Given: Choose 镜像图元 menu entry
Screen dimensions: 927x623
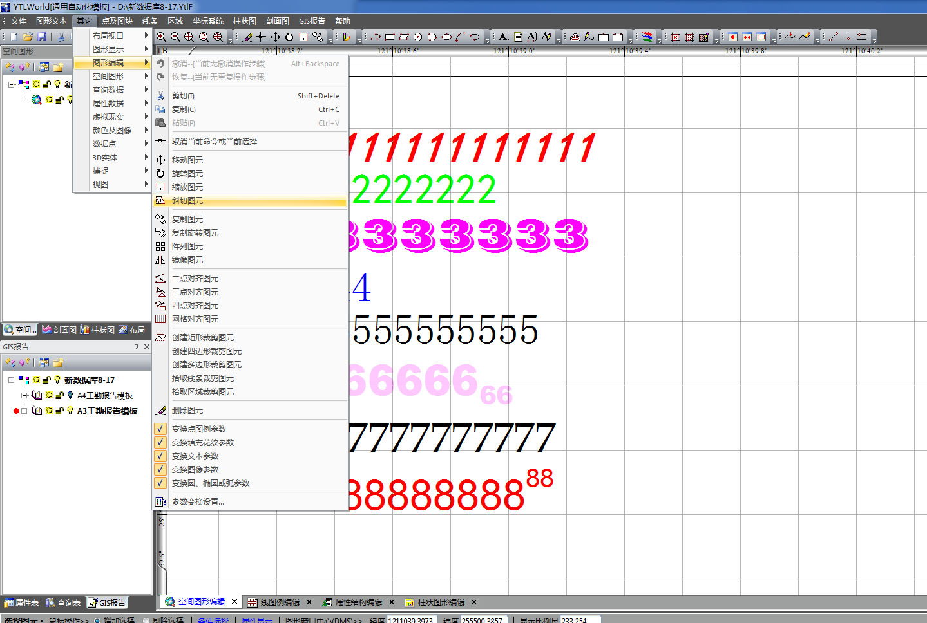Looking at the screenshot, I should [x=250, y=259].
